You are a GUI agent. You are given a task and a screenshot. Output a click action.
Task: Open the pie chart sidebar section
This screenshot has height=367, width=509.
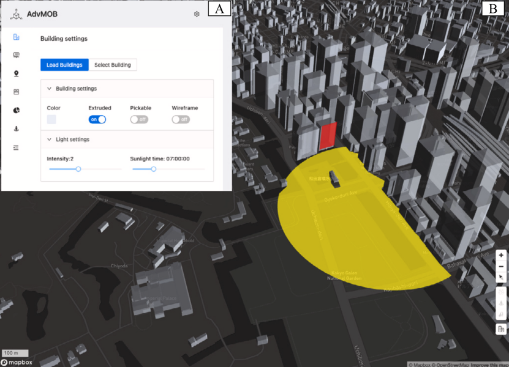click(x=16, y=110)
